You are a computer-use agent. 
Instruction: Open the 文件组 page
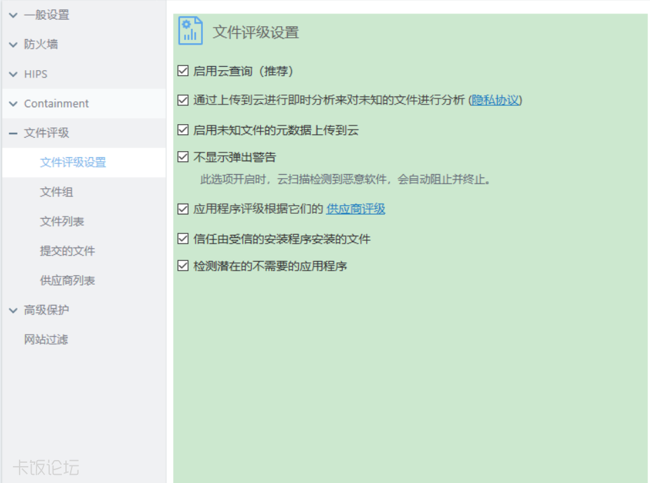(57, 192)
